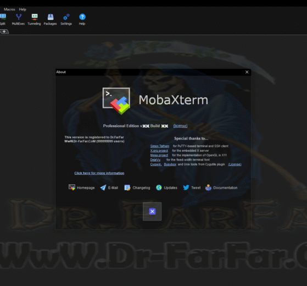
Task: Open the X.org project link
Action: click(159, 151)
